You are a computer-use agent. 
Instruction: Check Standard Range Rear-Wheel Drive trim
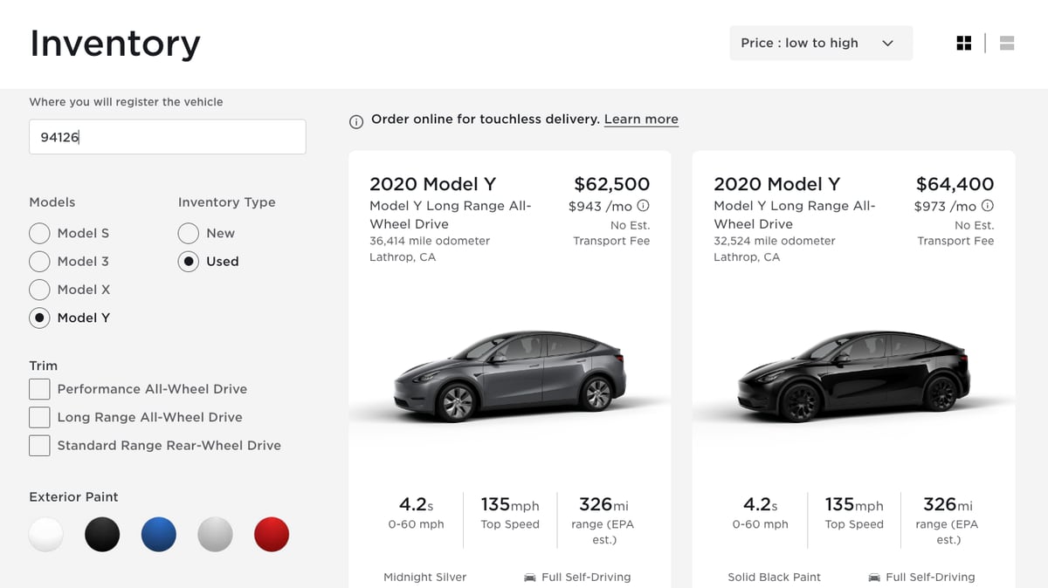point(39,445)
